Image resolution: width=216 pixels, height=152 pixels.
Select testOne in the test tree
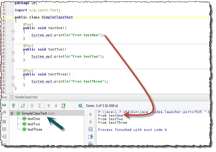coord(34,119)
